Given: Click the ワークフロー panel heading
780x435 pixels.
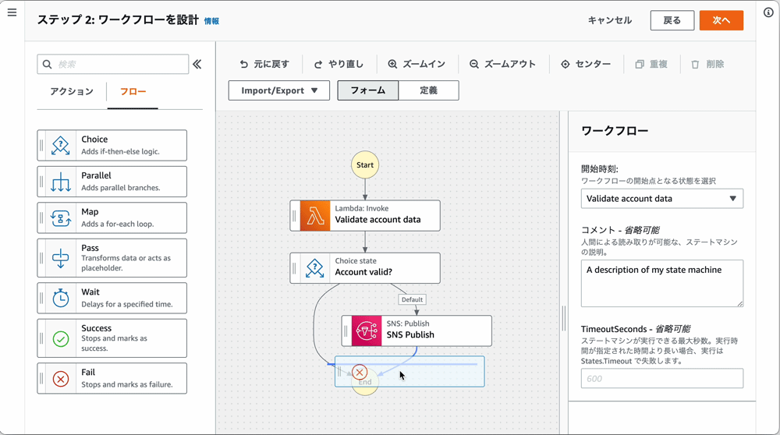Looking at the screenshot, I should pyautogui.click(x=615, y=131).
